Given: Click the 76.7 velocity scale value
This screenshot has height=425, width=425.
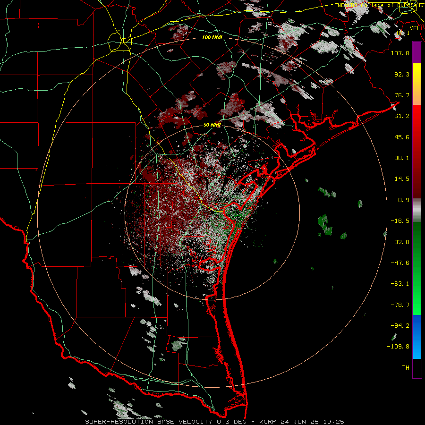Looking at the screenshot, I should [402, 95].
